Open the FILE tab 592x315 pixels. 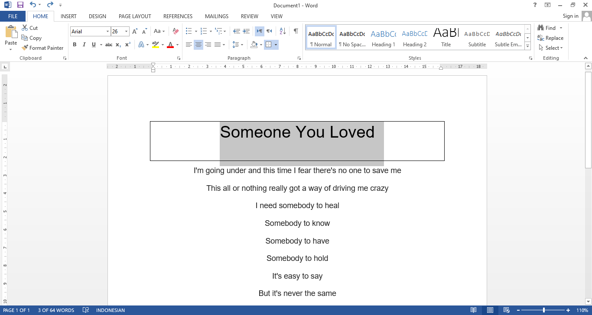point(13,16)
